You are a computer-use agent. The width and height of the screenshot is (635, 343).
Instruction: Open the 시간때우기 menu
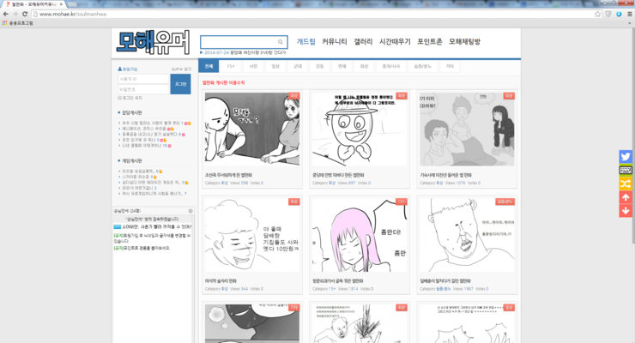coord(395,42)
